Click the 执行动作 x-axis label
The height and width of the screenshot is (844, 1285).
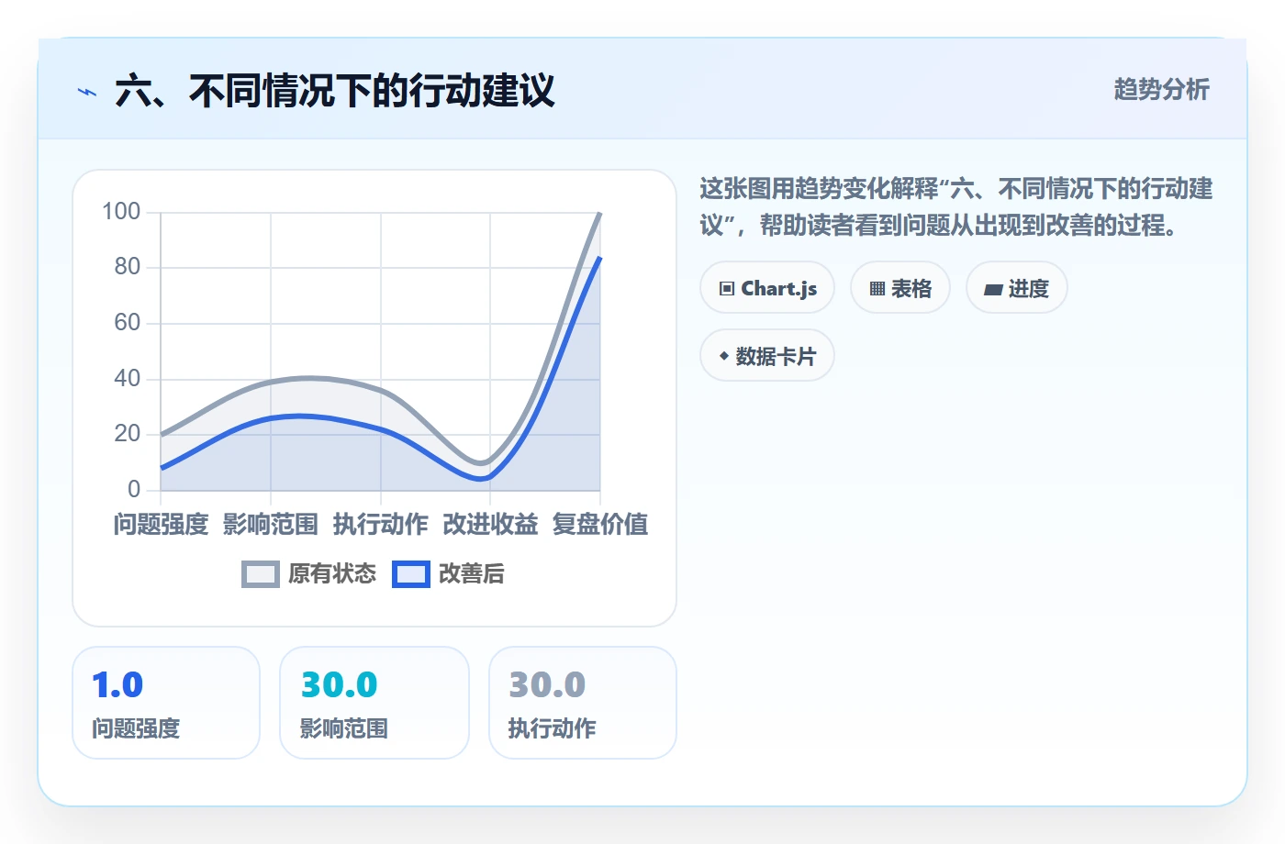coord(381,525)
